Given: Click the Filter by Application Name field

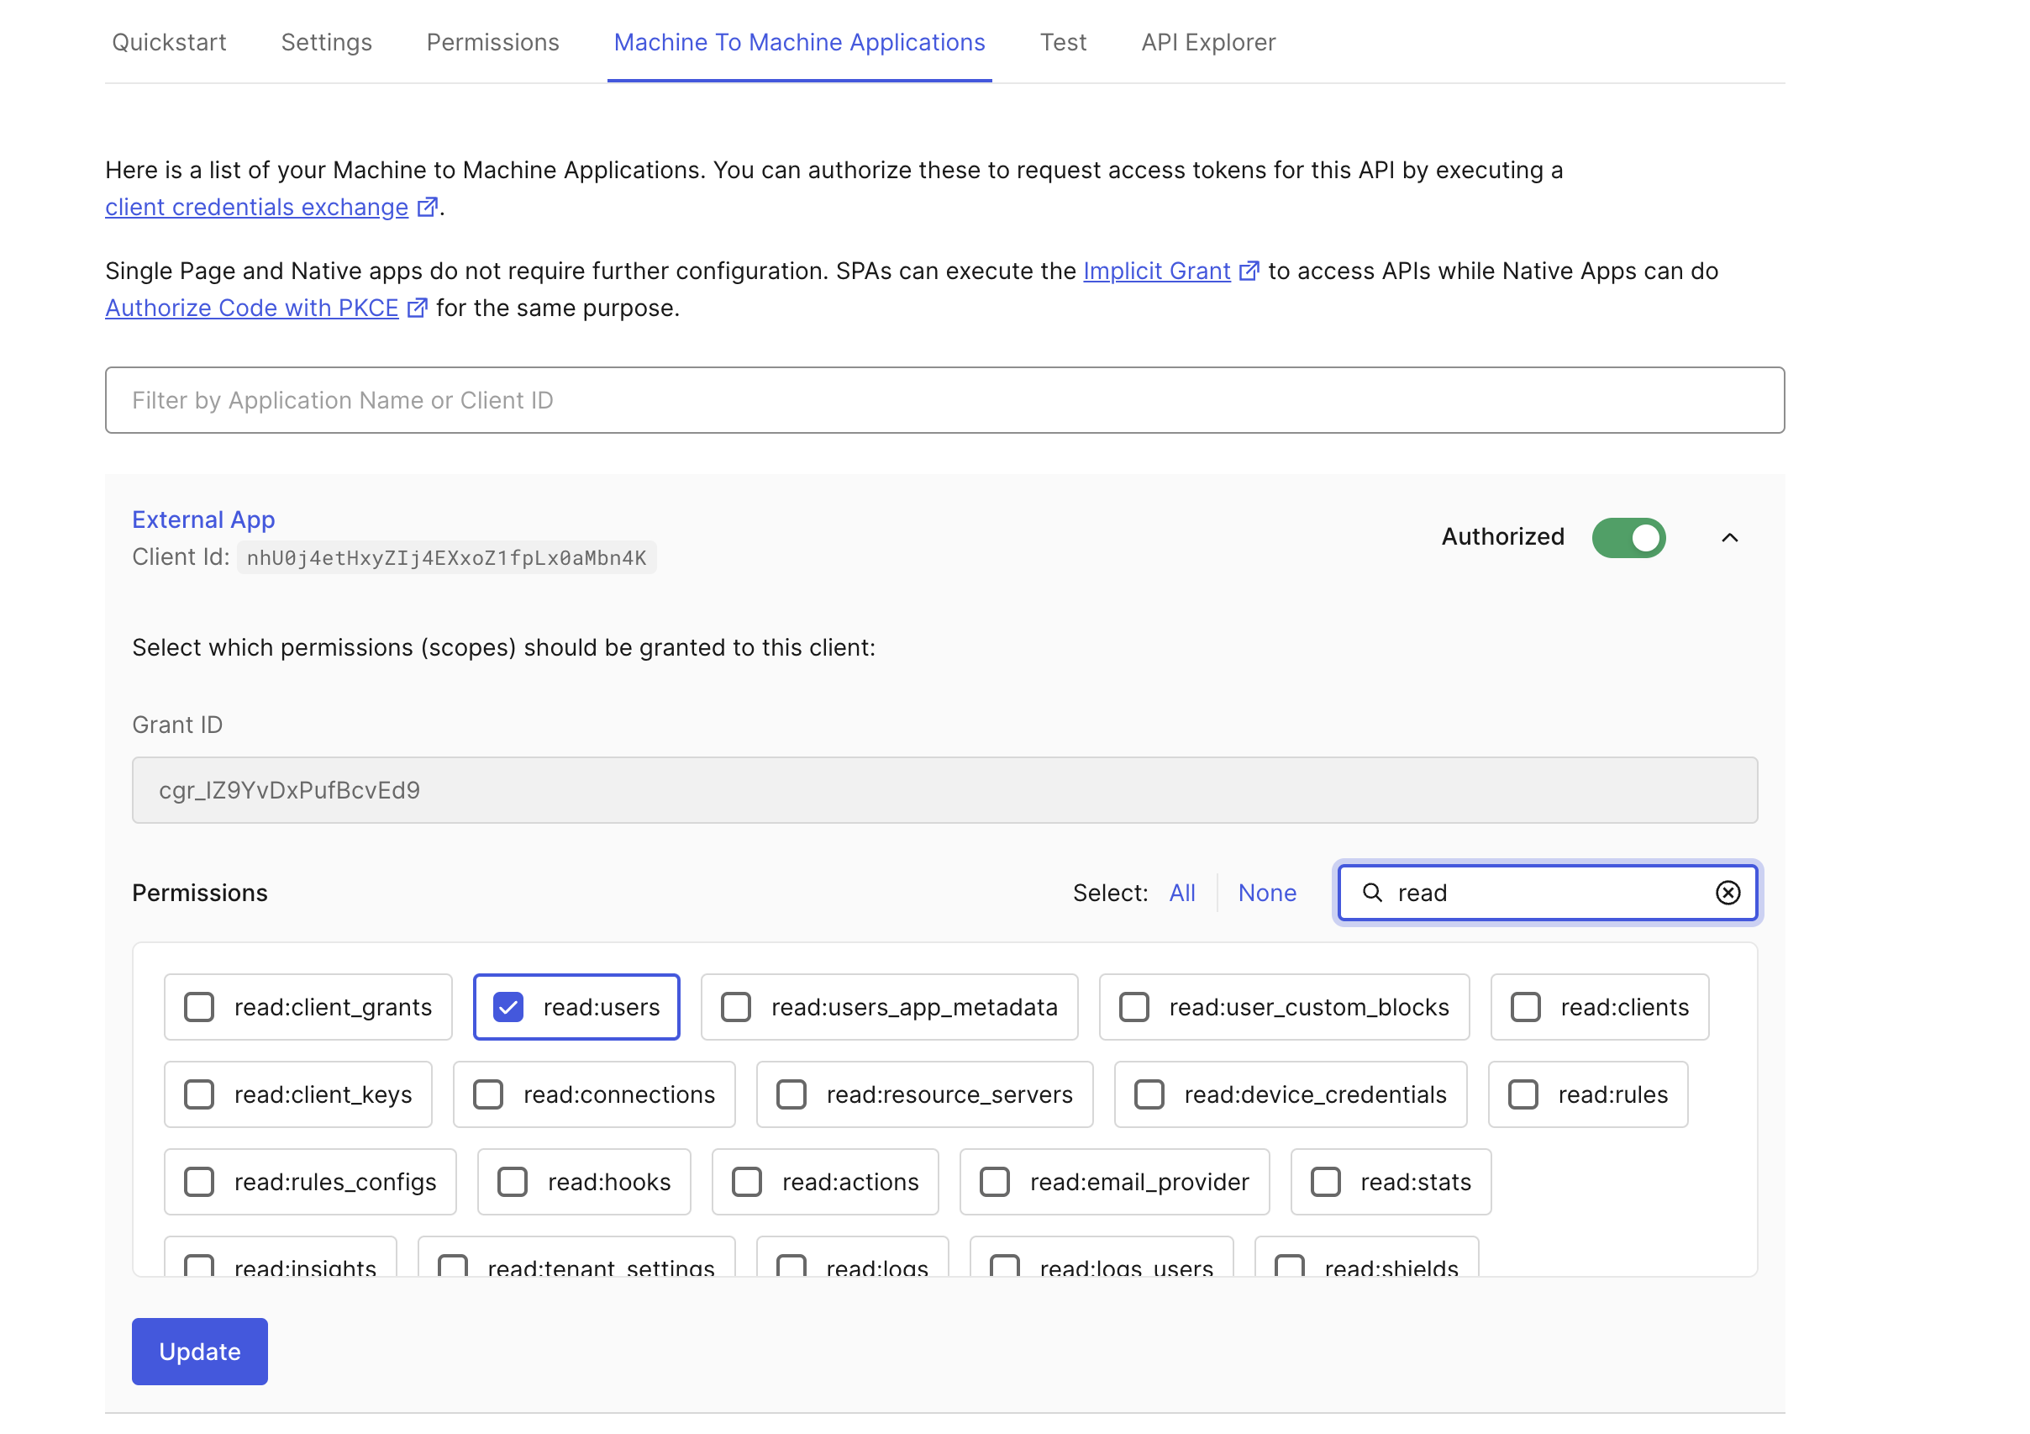Looking at the screenshot, I should 944,400.
